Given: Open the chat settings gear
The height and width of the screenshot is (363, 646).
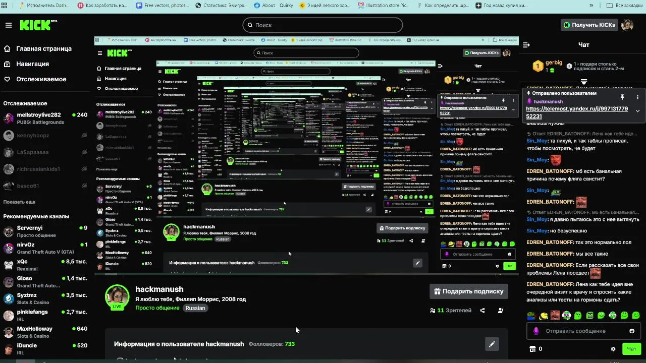Looking at the screenshot, I should [613, 349].
